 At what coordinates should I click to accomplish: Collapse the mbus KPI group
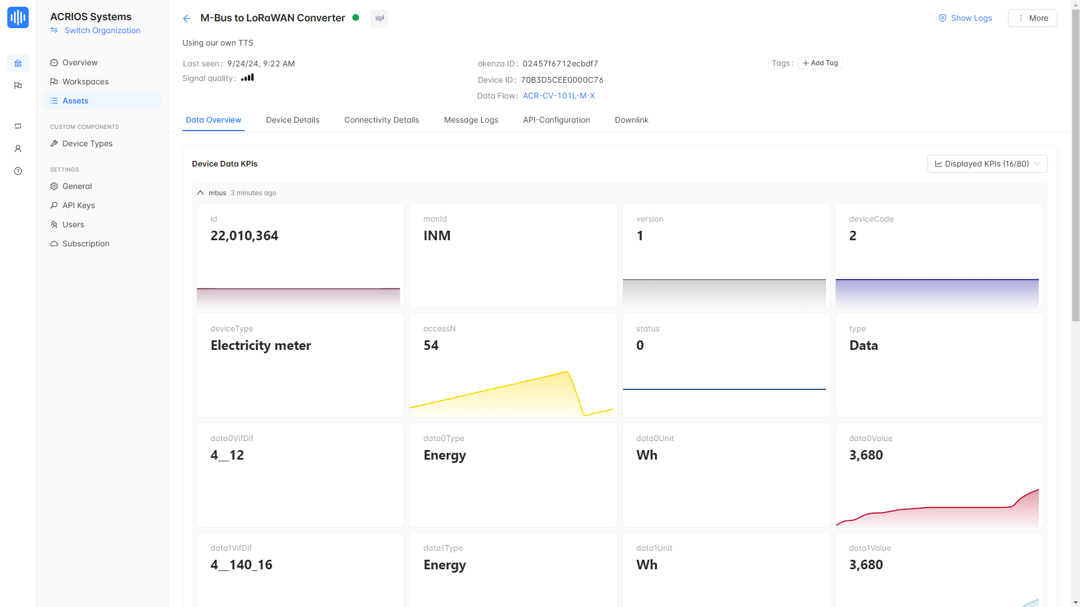click(200, 193)
